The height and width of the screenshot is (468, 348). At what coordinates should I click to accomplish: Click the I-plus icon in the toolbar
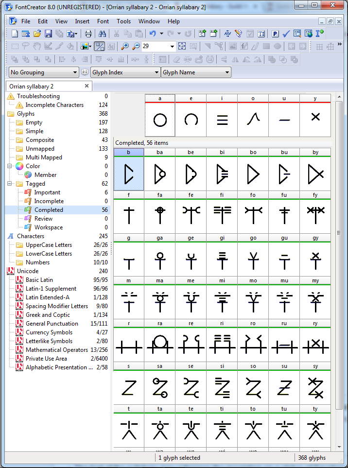pos(319,34)
